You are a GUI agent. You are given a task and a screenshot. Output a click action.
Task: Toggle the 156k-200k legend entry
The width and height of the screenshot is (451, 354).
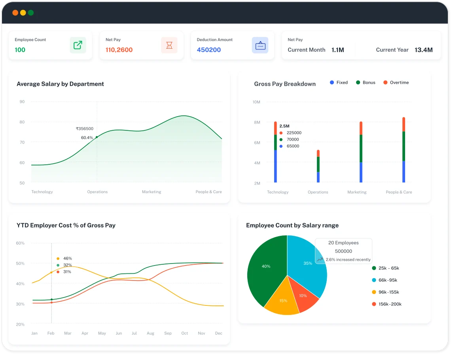coord(387,304)
